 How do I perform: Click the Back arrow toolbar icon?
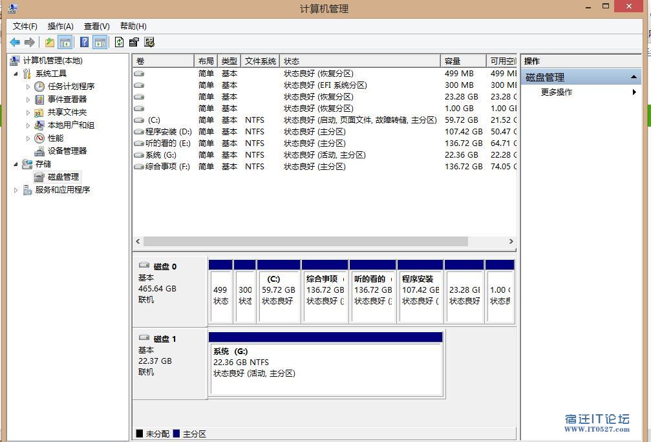15,42
